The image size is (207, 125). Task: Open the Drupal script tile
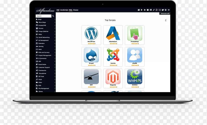tap(91, 57)
